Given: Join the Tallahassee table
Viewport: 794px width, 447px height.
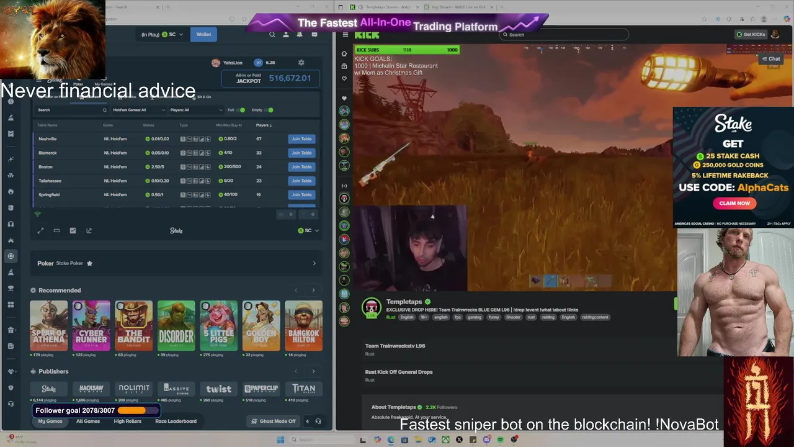Looking at the screenshot, I should tap(301, 181).
